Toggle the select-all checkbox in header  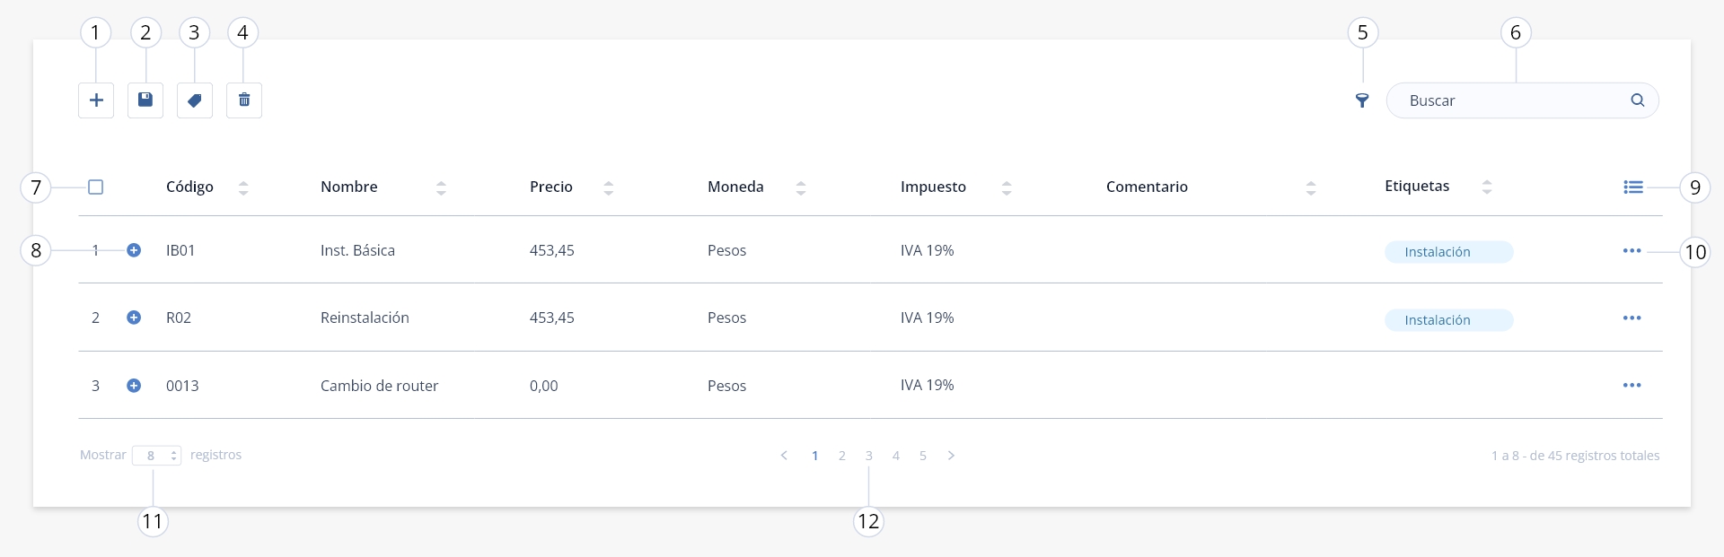pos(96,187)
